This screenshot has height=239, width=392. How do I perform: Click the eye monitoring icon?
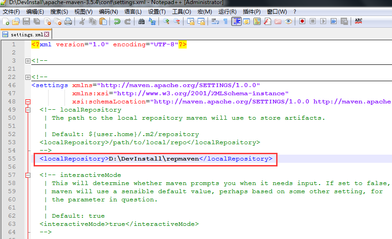click(x=288, y=21)
